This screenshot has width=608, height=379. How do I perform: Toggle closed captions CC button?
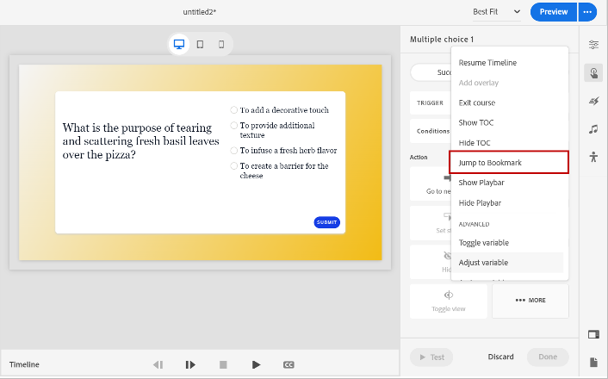point(288,364)
